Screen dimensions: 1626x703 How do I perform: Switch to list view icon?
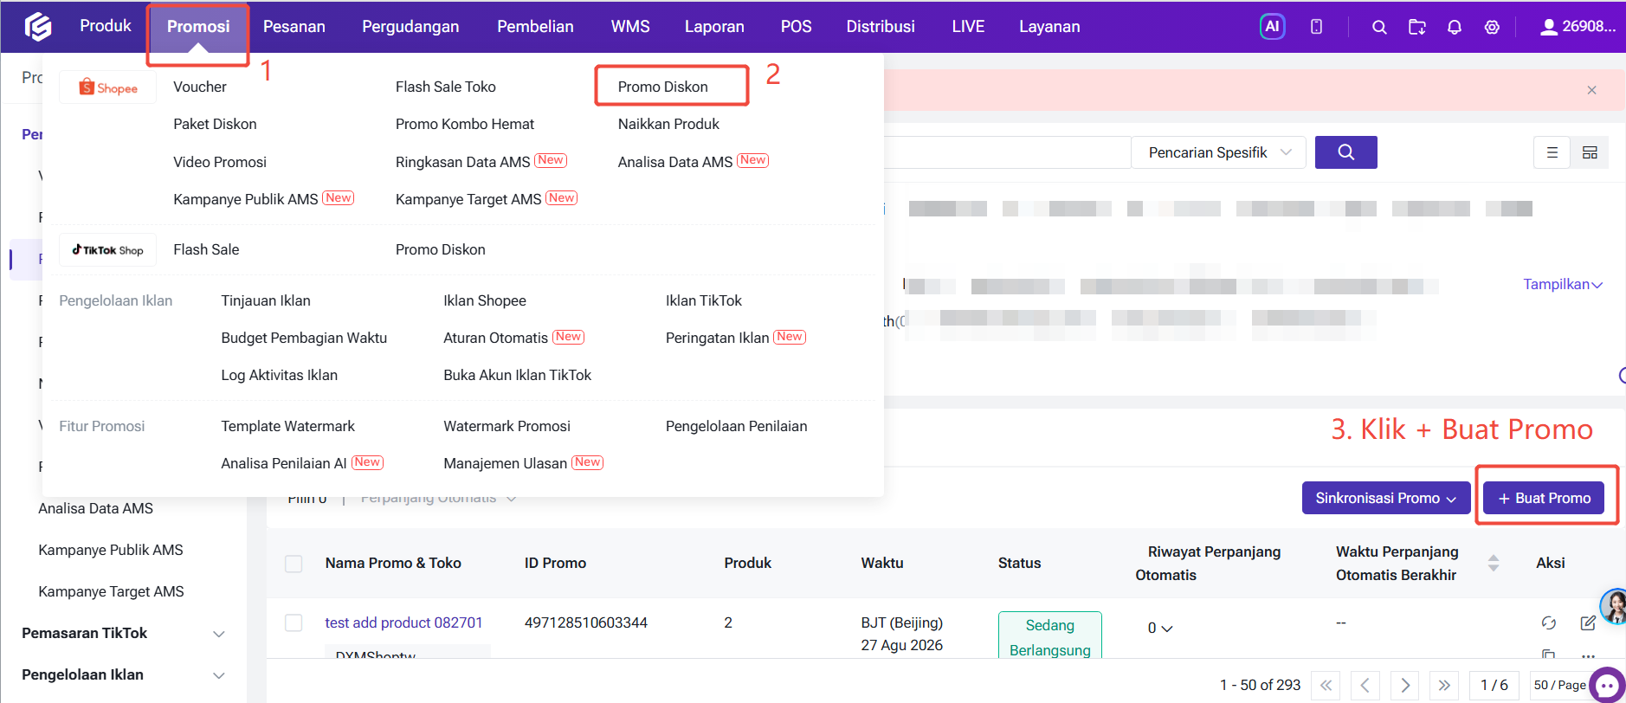[1552, 152]
